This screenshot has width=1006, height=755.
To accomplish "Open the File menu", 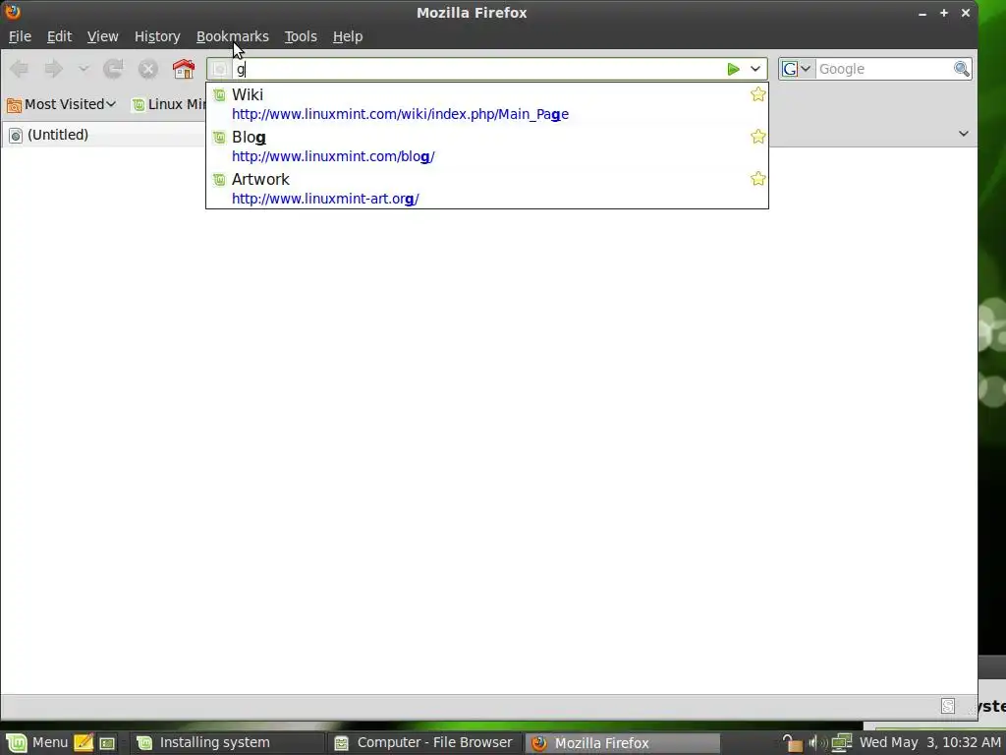I will tap(20, 36).
